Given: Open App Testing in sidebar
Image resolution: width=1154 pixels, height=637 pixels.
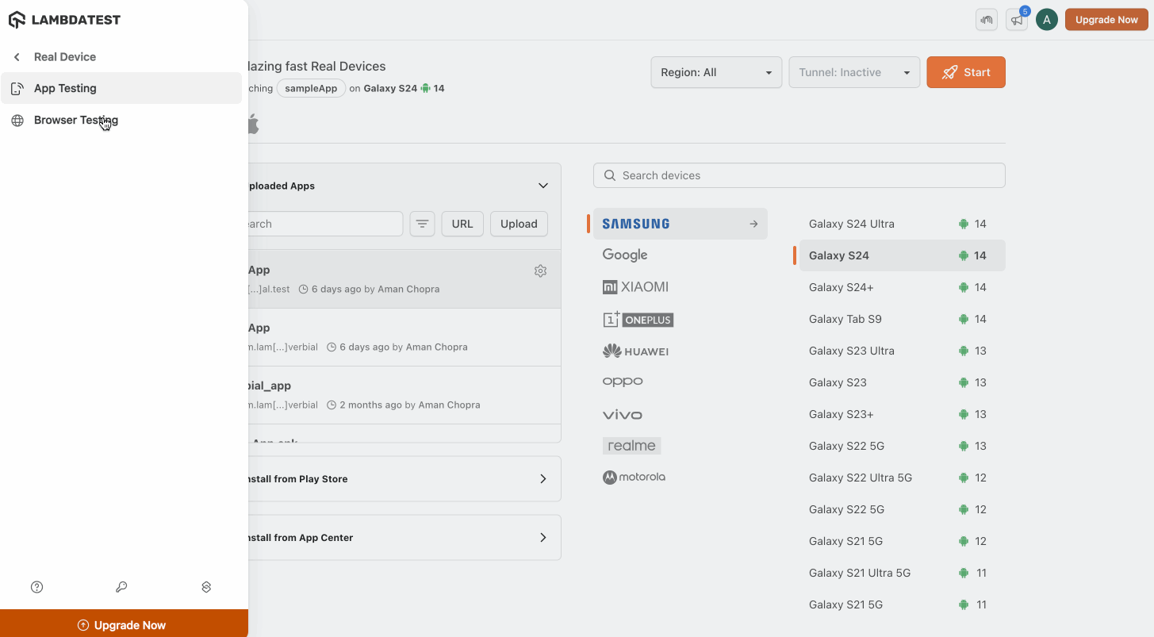Looking at the screenshot, I should tap(121, 88).
